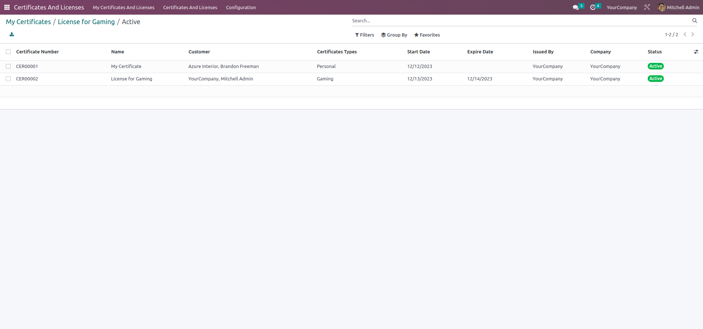Click the debug tools wrench icon
Image resolution: width=703 pixels, height=329 pixels.
647,7
